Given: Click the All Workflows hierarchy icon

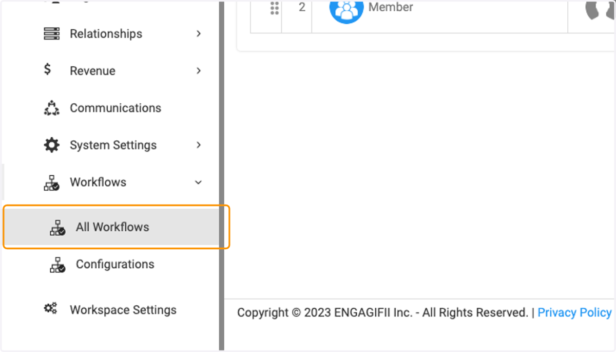Looking at the screenshot, I should 57,227.
